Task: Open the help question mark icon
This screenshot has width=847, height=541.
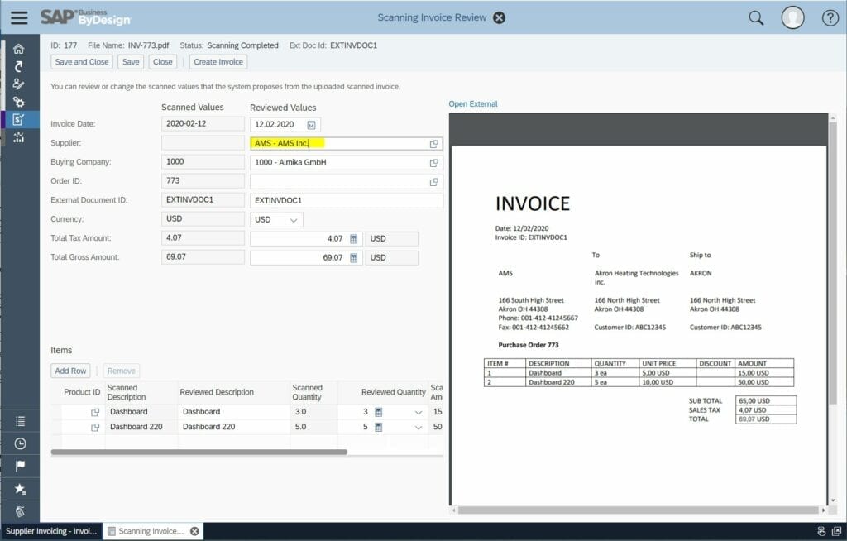Action: [830, 18]
